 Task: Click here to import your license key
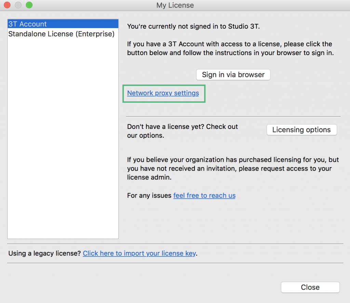tap(139, 253)
